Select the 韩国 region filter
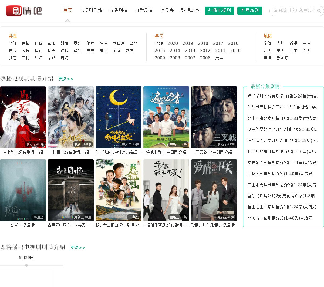 (268, 51)
